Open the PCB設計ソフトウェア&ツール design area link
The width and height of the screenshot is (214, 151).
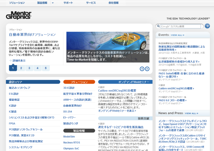(x=26, y=130)
